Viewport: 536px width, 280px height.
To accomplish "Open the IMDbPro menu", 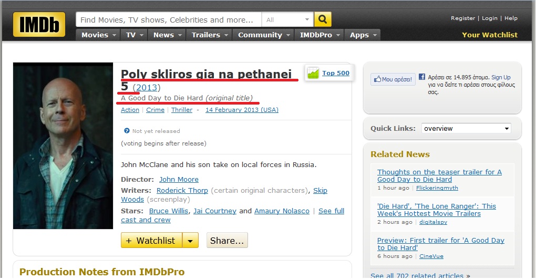I will pyautogui.click(x=319, y=35).
